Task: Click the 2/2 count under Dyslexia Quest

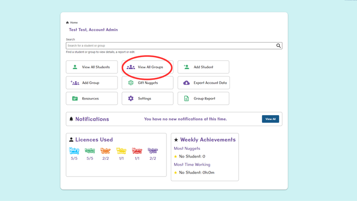Action: click(153, 158)
